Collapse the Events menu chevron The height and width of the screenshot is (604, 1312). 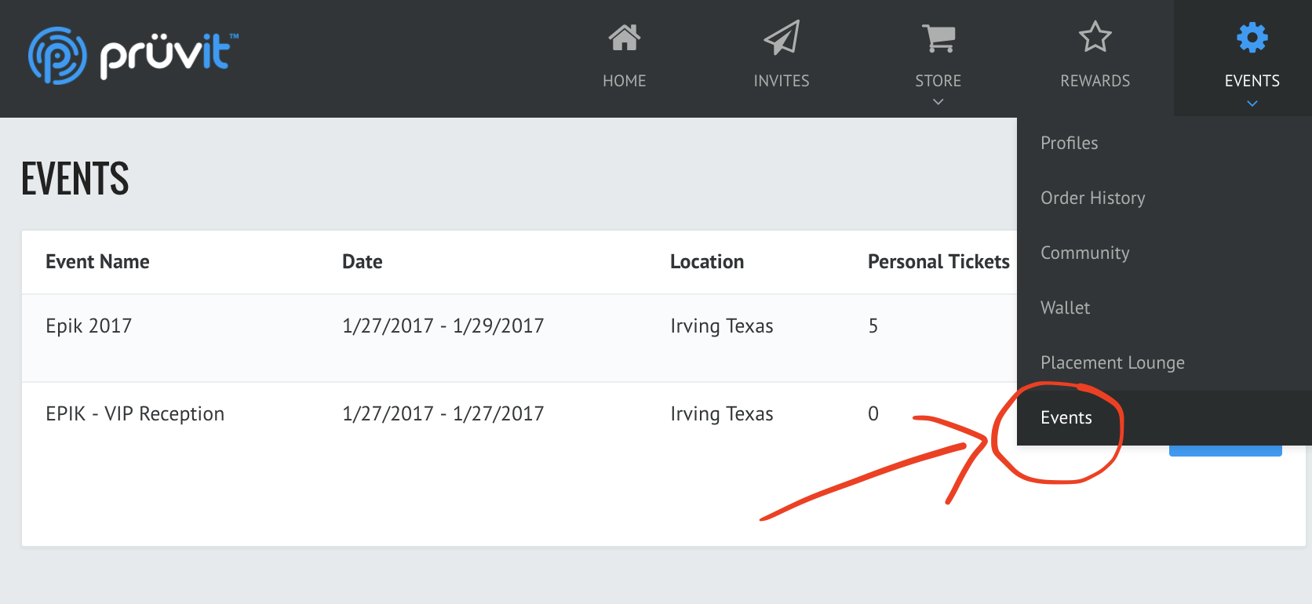pos(1252,104)
